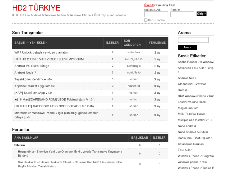Image resolution: width=226 pixels, height=169 pixels.
Task: Open the HD2 Windows Phone 7 Kur tag
Action: click(x=196, y=96)
